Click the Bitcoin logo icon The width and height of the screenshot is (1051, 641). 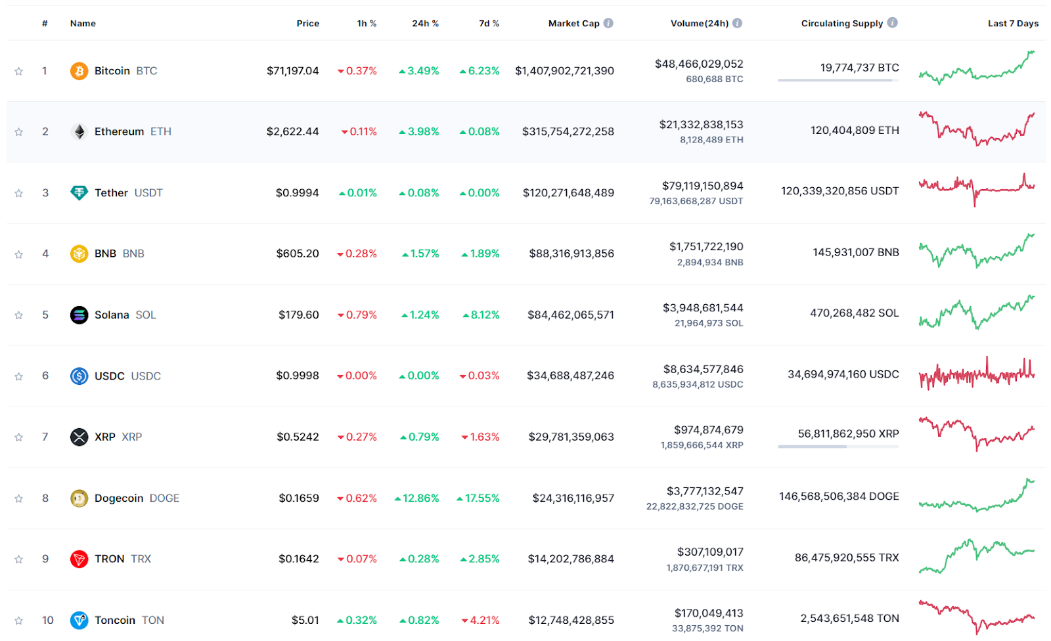tap(79, 71)
